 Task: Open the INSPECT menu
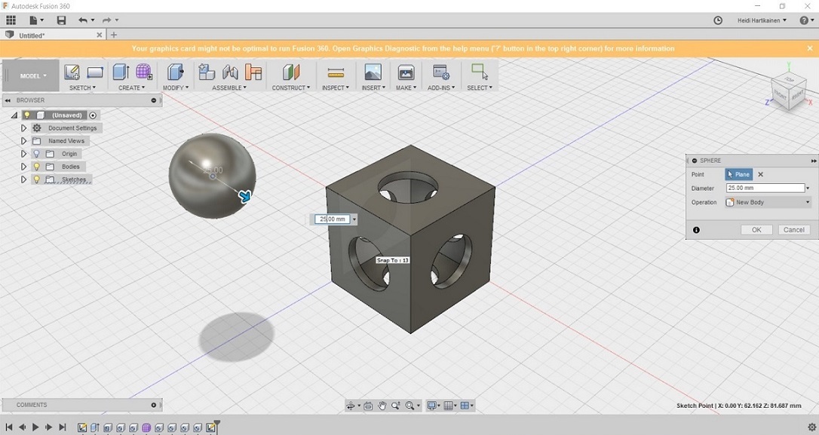(336, 87)
